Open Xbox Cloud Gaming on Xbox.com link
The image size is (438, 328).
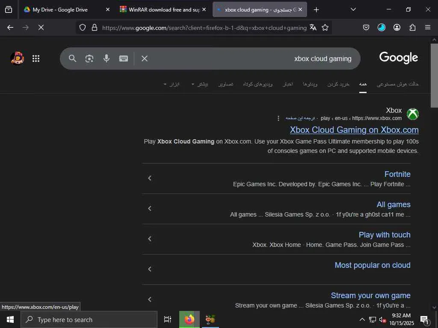[354, 130]
